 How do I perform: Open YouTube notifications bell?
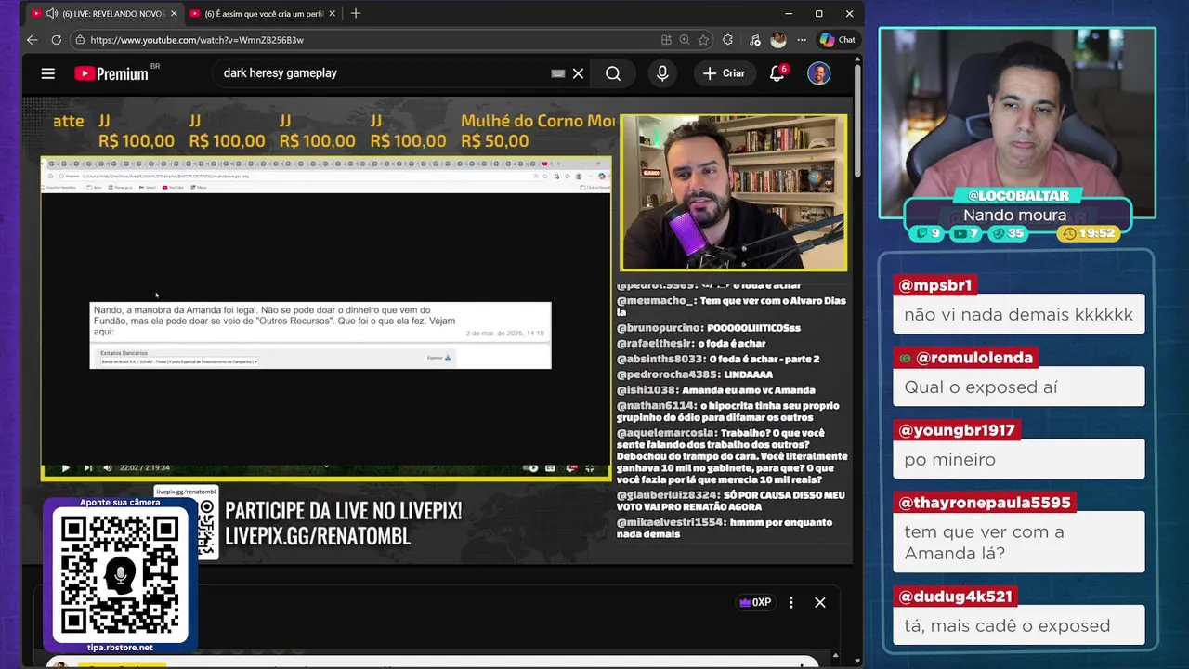click(777, 73)
